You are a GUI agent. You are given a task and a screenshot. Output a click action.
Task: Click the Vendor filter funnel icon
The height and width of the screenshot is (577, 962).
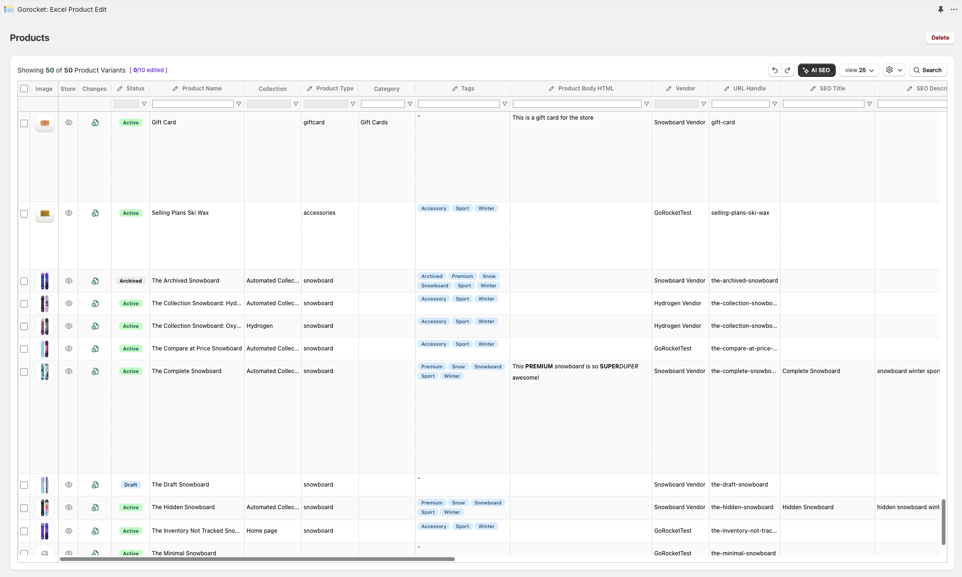[704, 104]
